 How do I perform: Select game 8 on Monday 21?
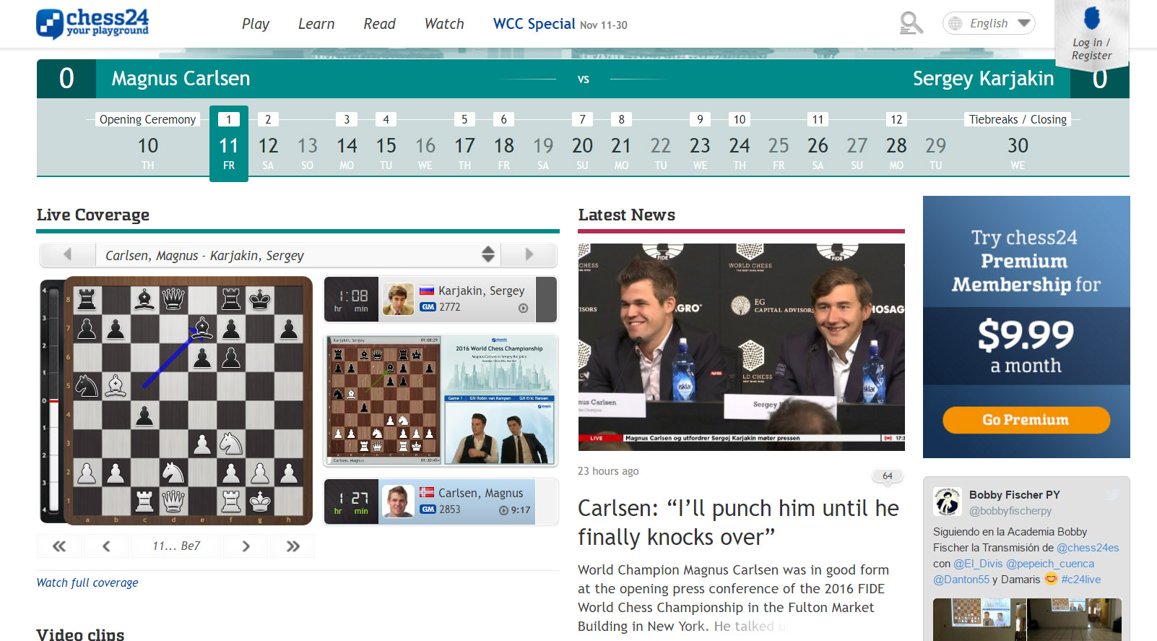[x=621, y=143]
